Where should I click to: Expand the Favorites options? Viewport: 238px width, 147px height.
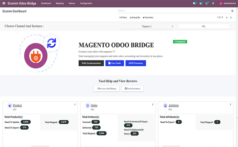pos(148,18)
